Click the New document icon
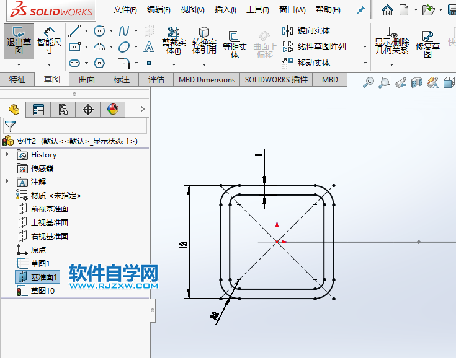This screenshot has width=456, height=358. tap(404, 10)
